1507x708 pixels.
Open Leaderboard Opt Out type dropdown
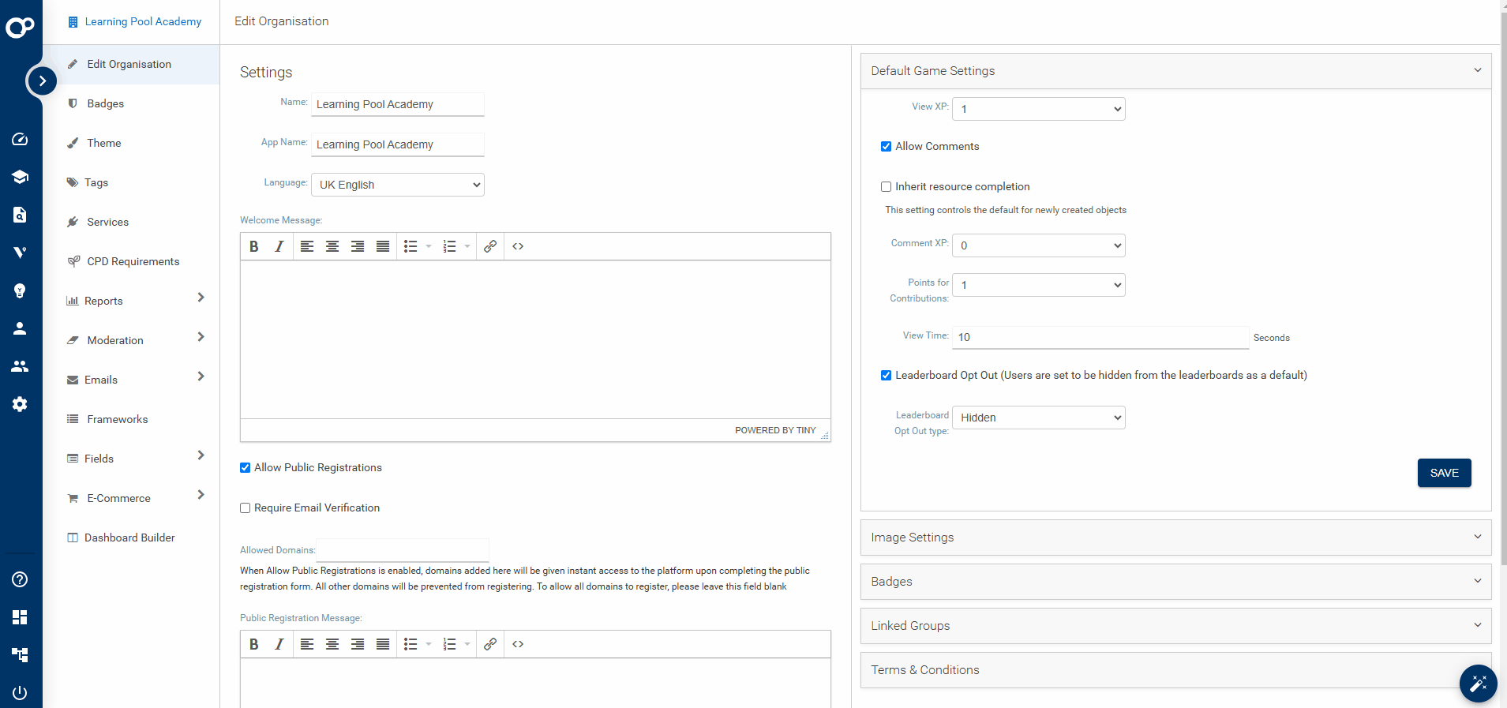coord(1038,418)
